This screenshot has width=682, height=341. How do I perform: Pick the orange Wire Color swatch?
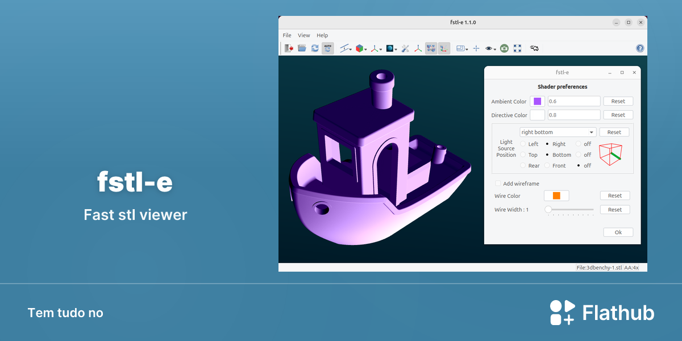point(556,196)
